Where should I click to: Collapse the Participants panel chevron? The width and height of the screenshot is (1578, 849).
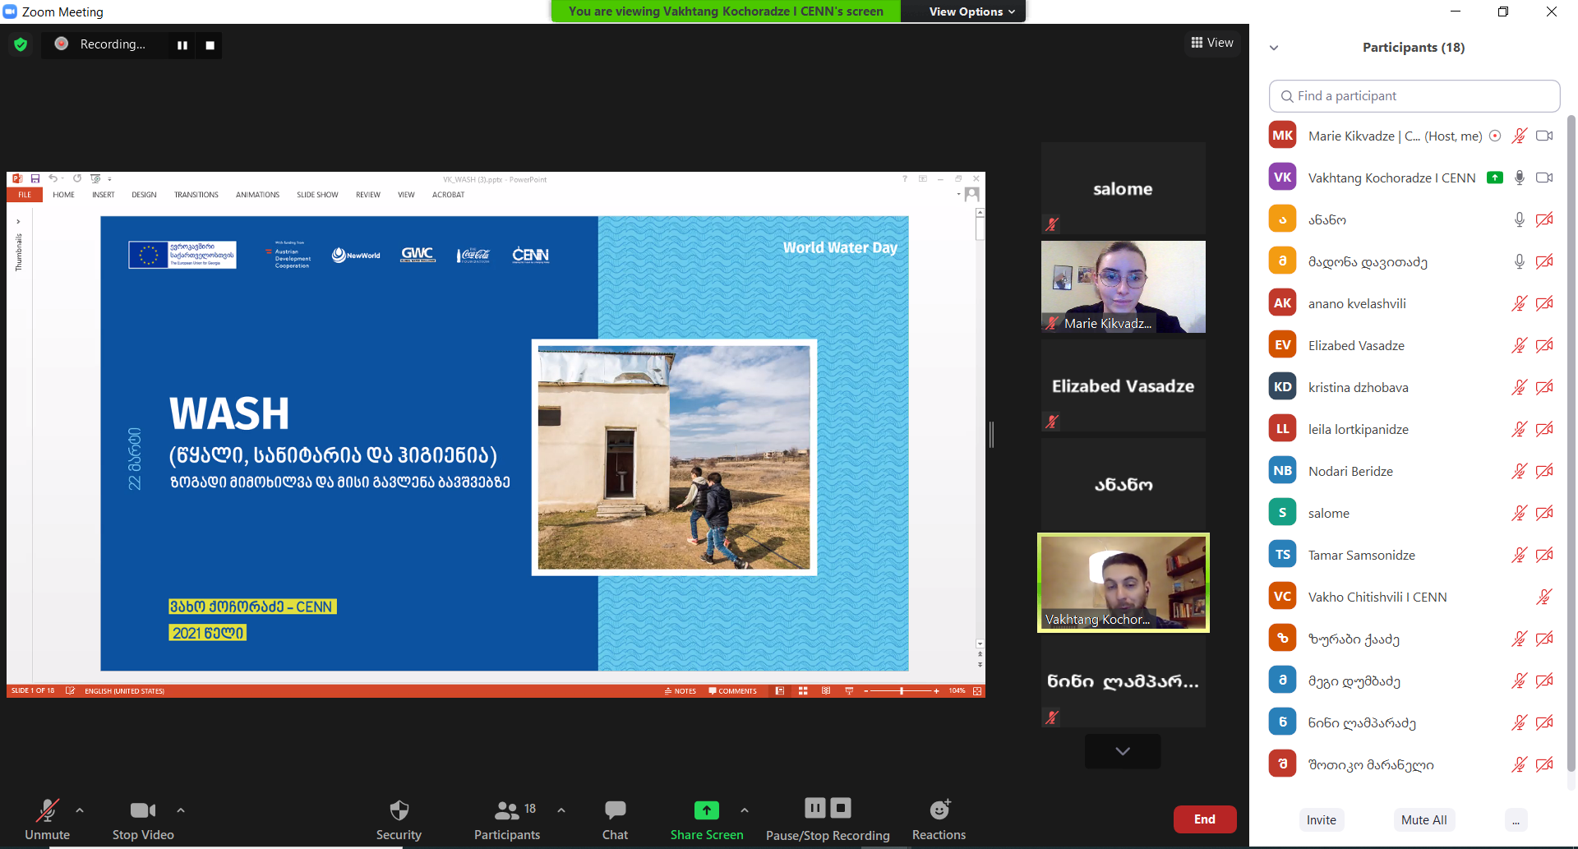point(1274,48)
